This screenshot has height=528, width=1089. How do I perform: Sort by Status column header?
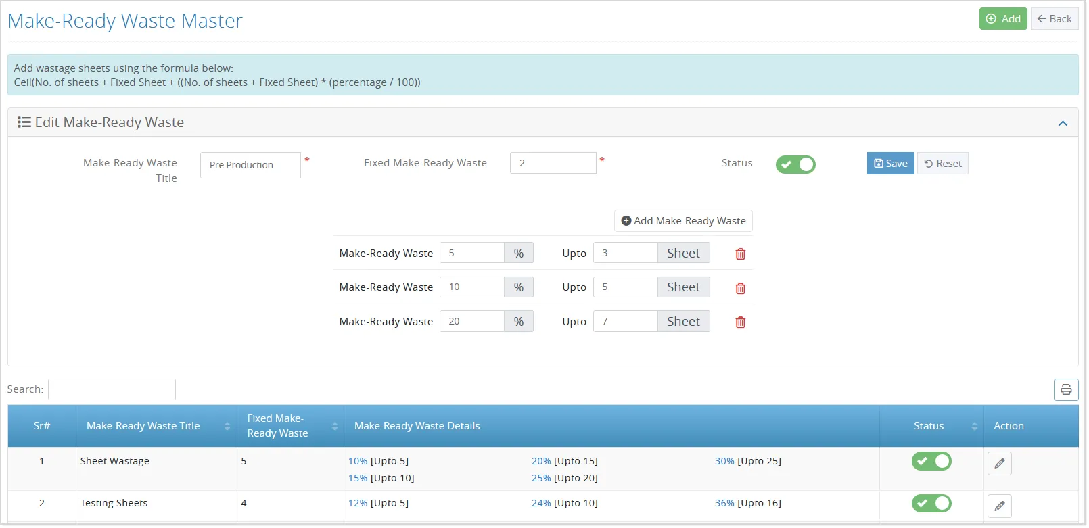931,426
